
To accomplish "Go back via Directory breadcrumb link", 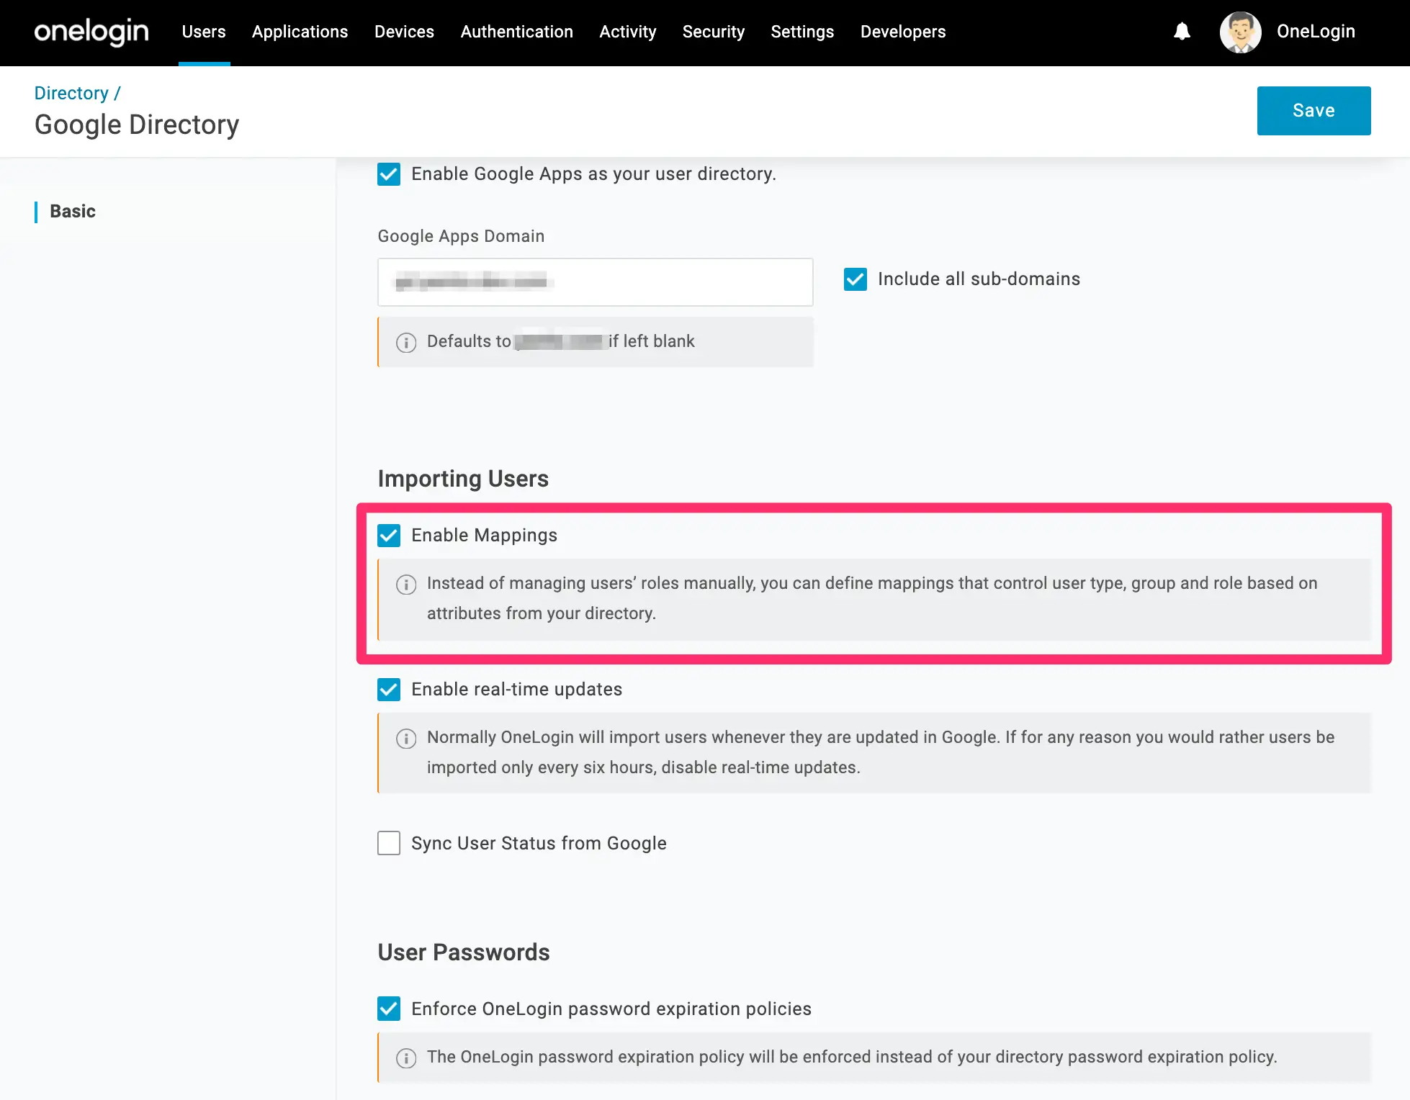I will (71, 93).
